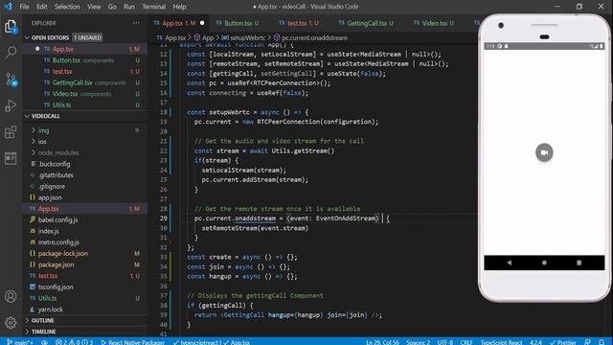Open the Go menu
The width and height of the screenshot is (613, 345).
click(x=112, y=7)
